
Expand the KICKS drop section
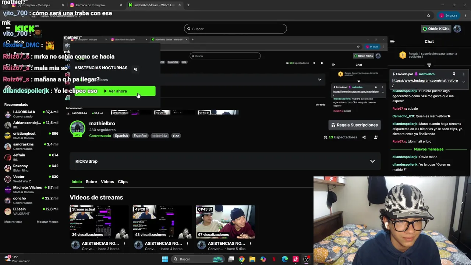225,161
